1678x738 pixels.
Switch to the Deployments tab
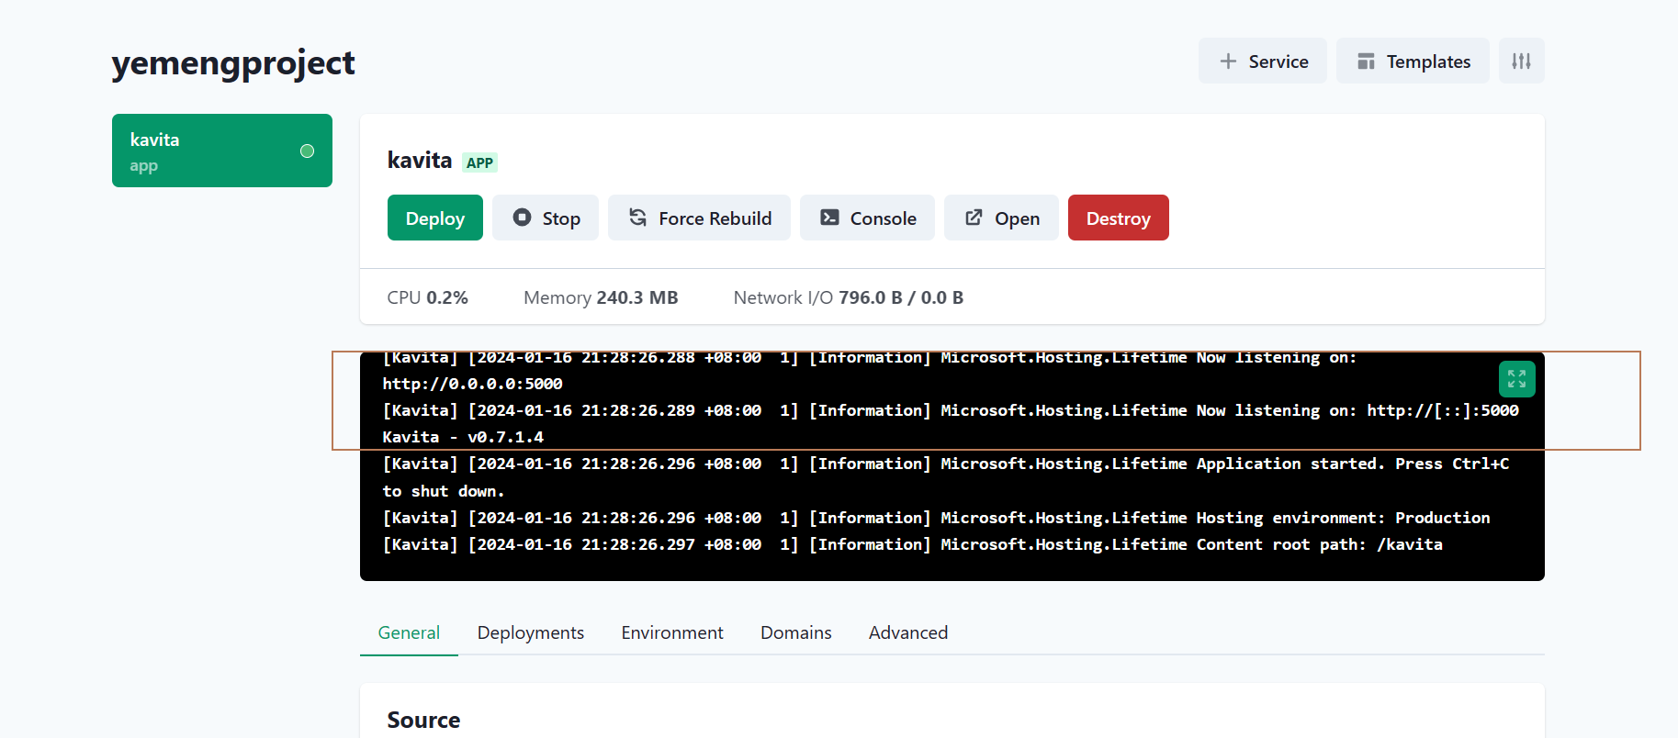(x=530, y=632)
